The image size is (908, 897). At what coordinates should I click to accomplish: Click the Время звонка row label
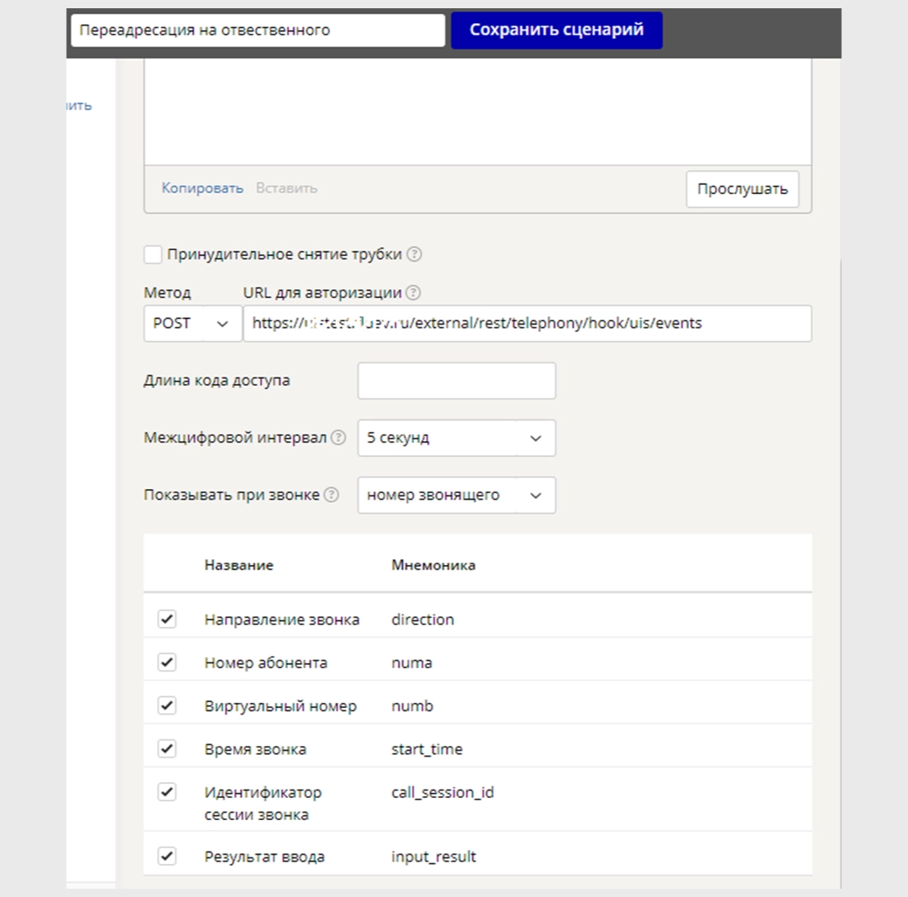point(255,749)
